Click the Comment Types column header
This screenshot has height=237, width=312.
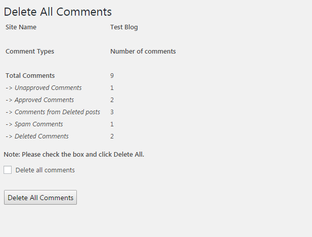coord(30,52)
